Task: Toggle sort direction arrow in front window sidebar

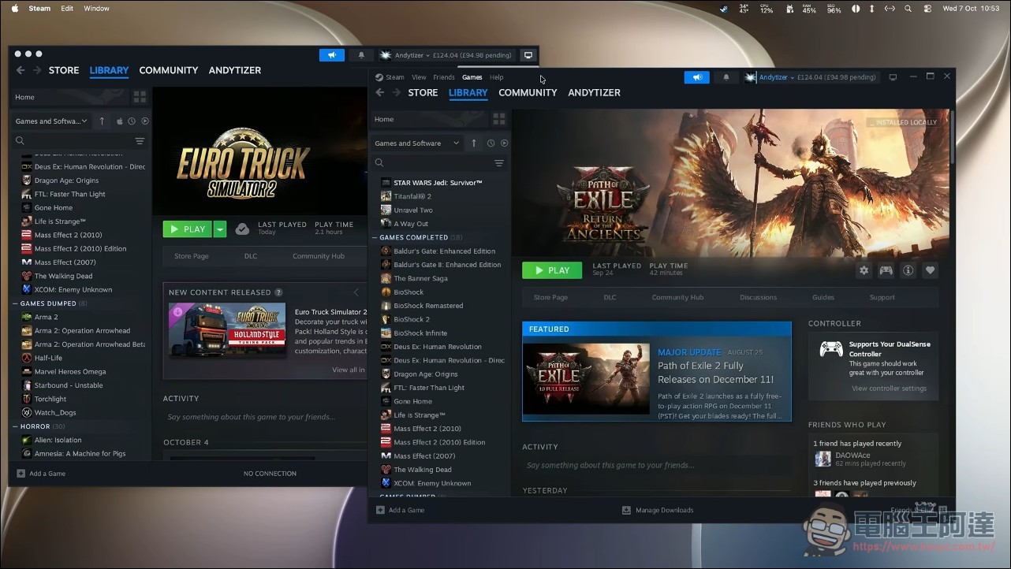Action: (474, 143)
